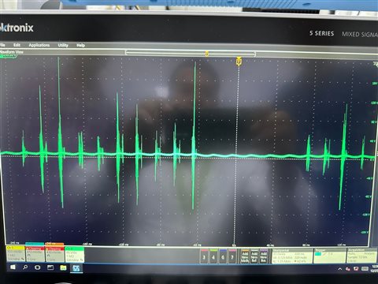The width and height of the screenshot is (378, 284).
Task: Open the Utility menu
Action: coord(63,45)
